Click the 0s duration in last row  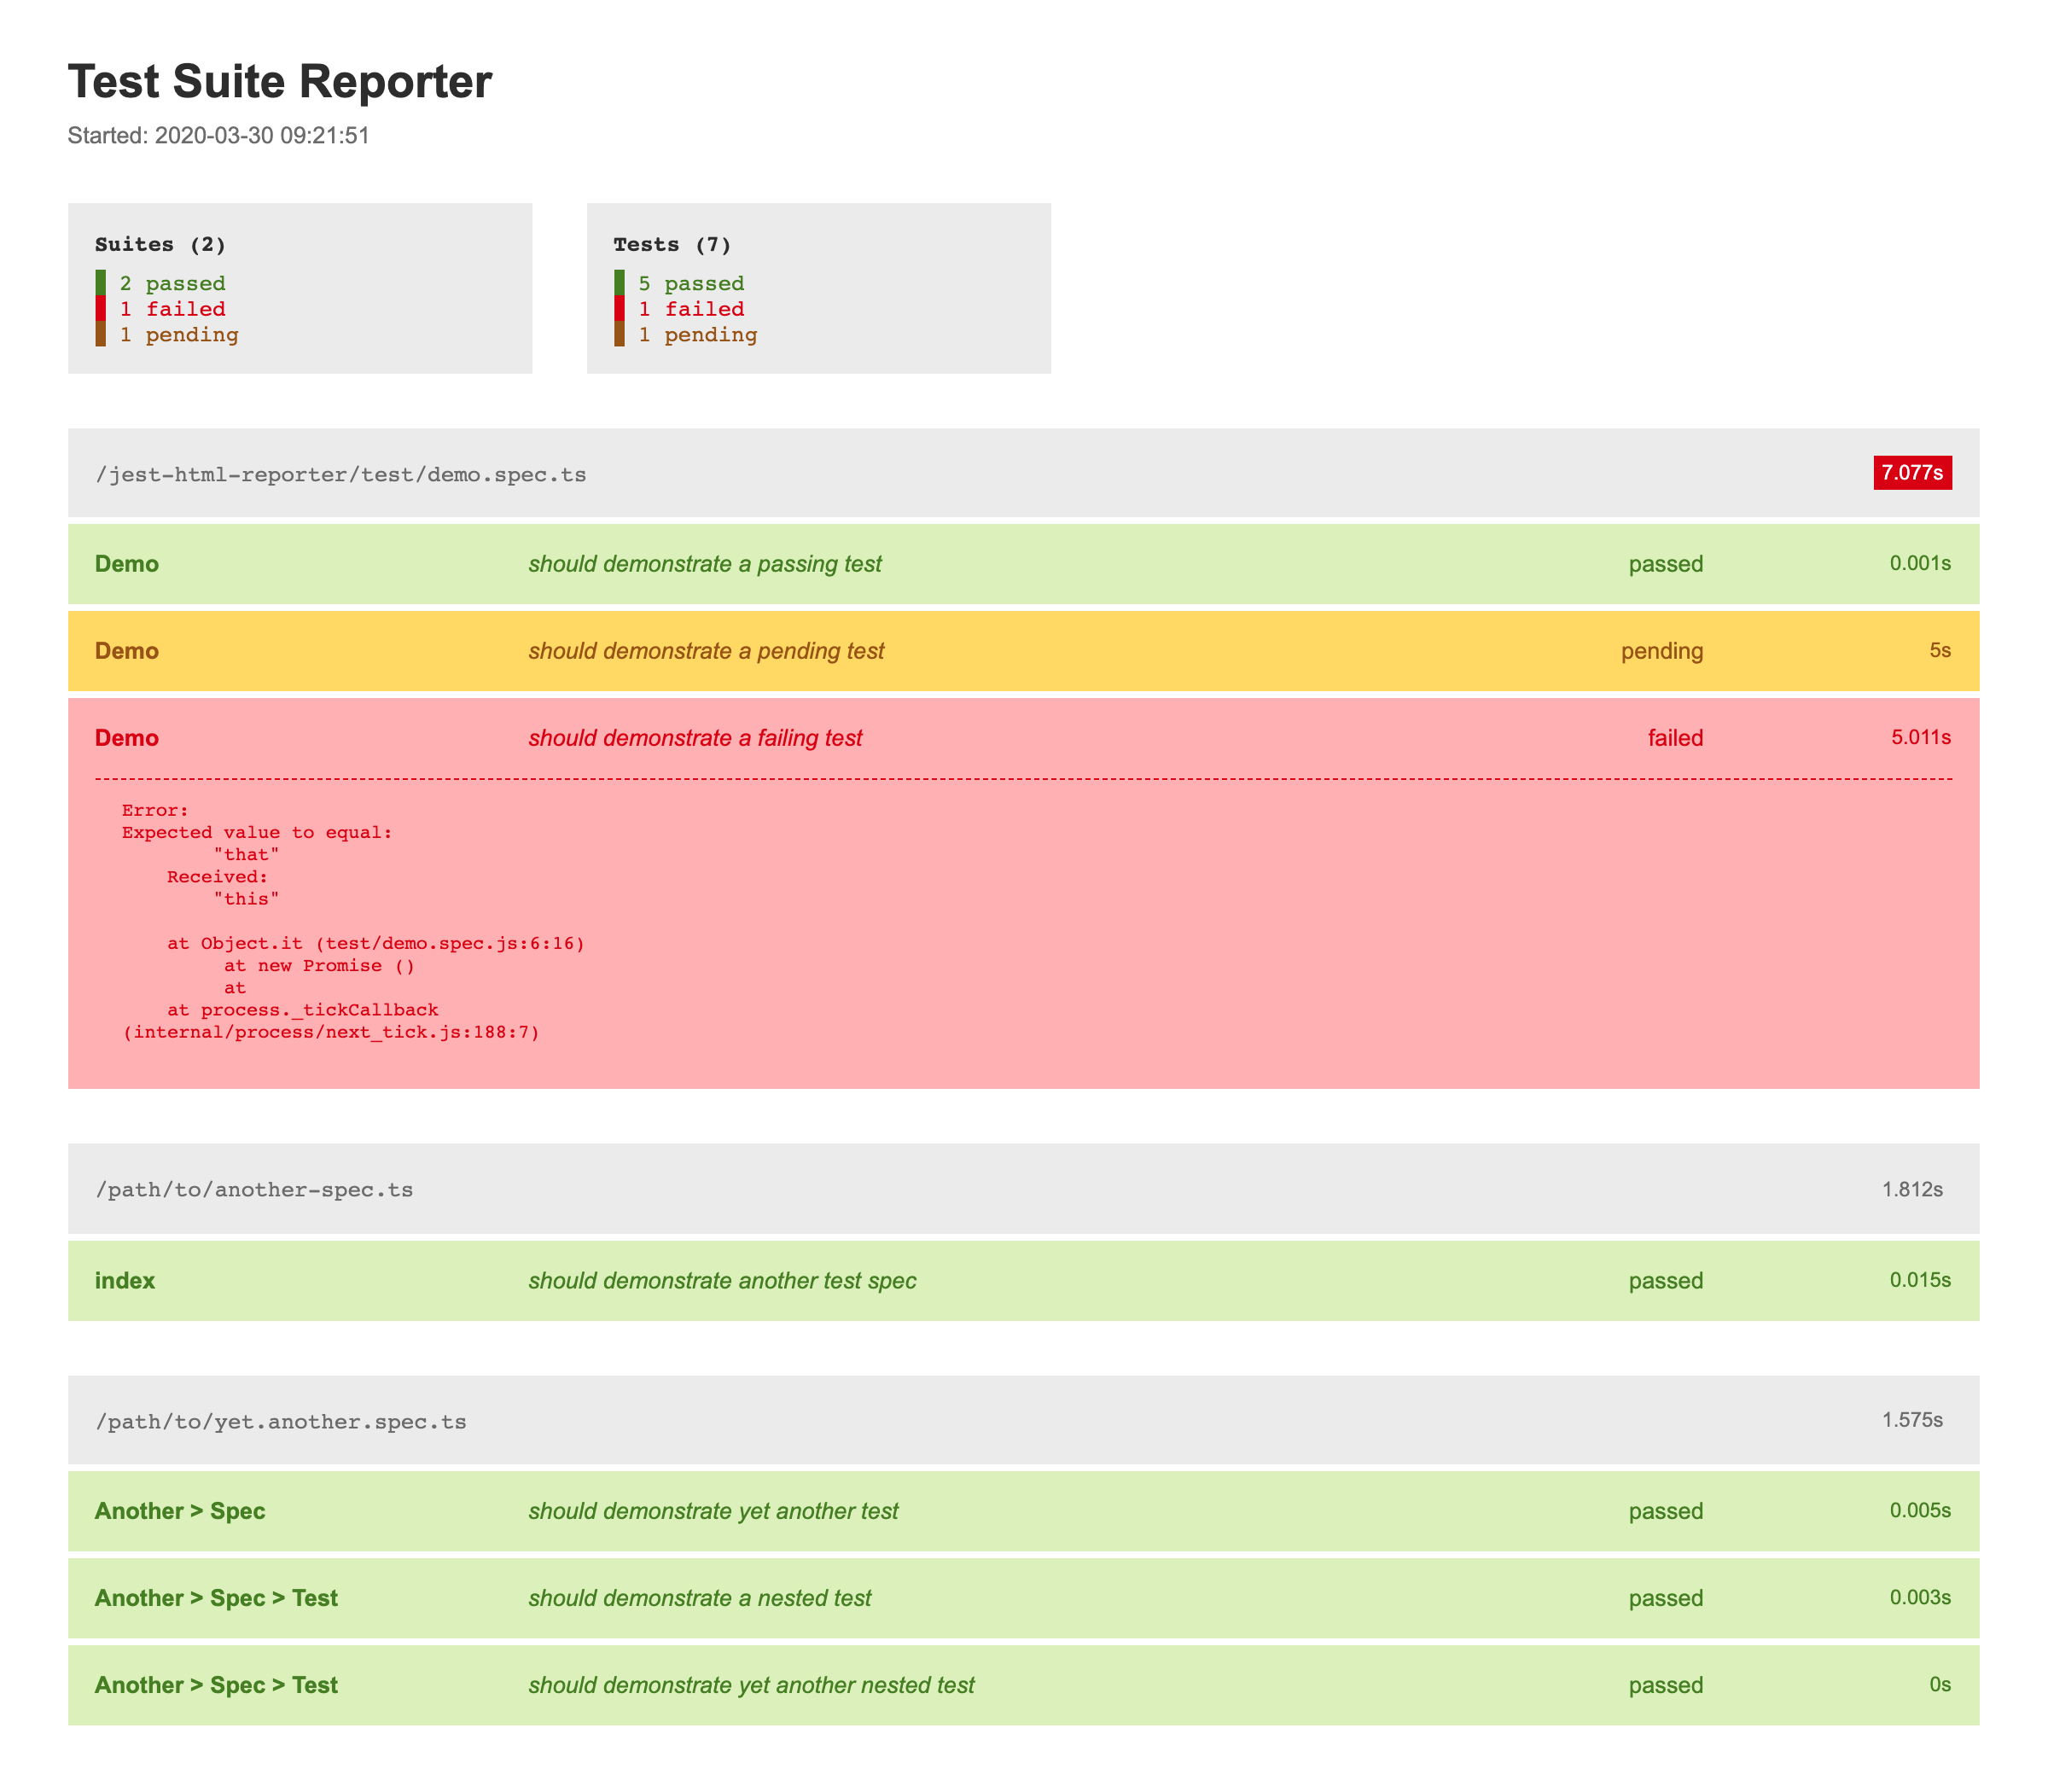click(x=1940, y=1685)
